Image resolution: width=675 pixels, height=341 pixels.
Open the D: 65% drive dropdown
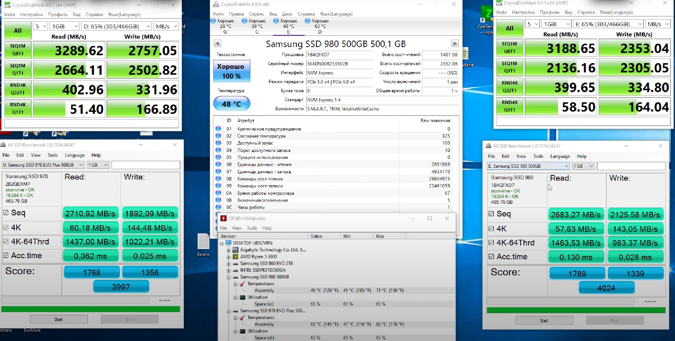click(x=116, y=26)
